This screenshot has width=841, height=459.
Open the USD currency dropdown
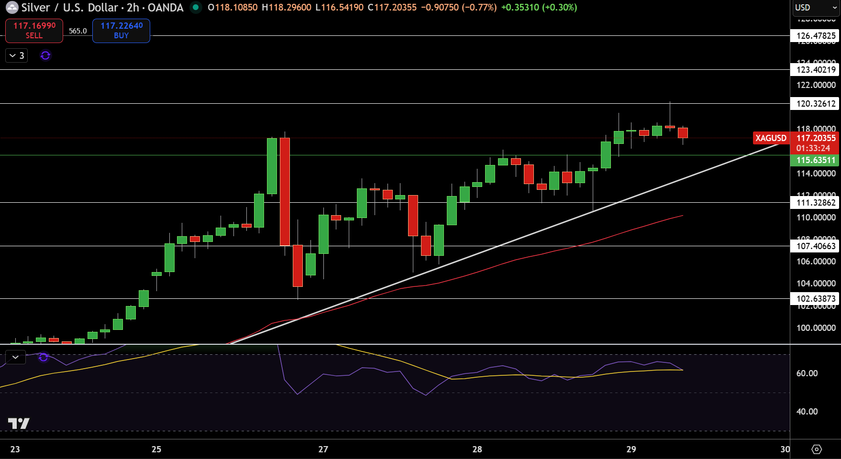click(x=816, y=8)
